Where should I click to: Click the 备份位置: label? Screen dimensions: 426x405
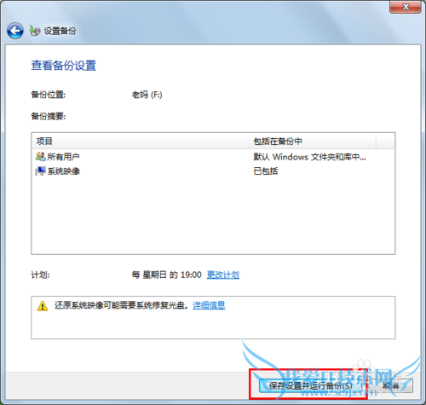point(49,95)
